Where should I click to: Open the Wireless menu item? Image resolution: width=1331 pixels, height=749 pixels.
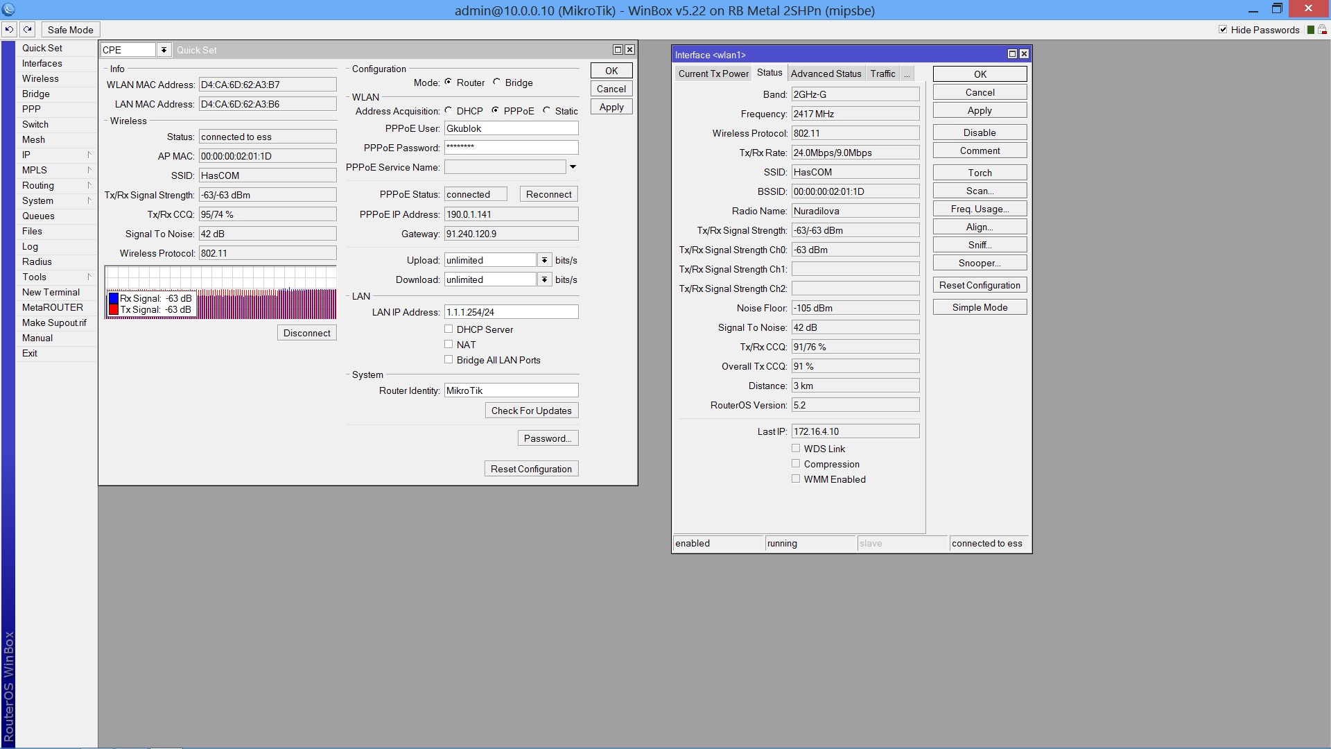tap(40, 78)
